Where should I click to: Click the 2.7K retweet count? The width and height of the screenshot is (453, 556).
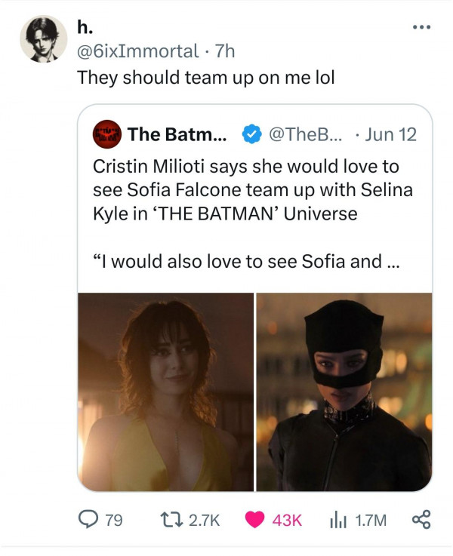pyautogui.click(x=204, y=520)
